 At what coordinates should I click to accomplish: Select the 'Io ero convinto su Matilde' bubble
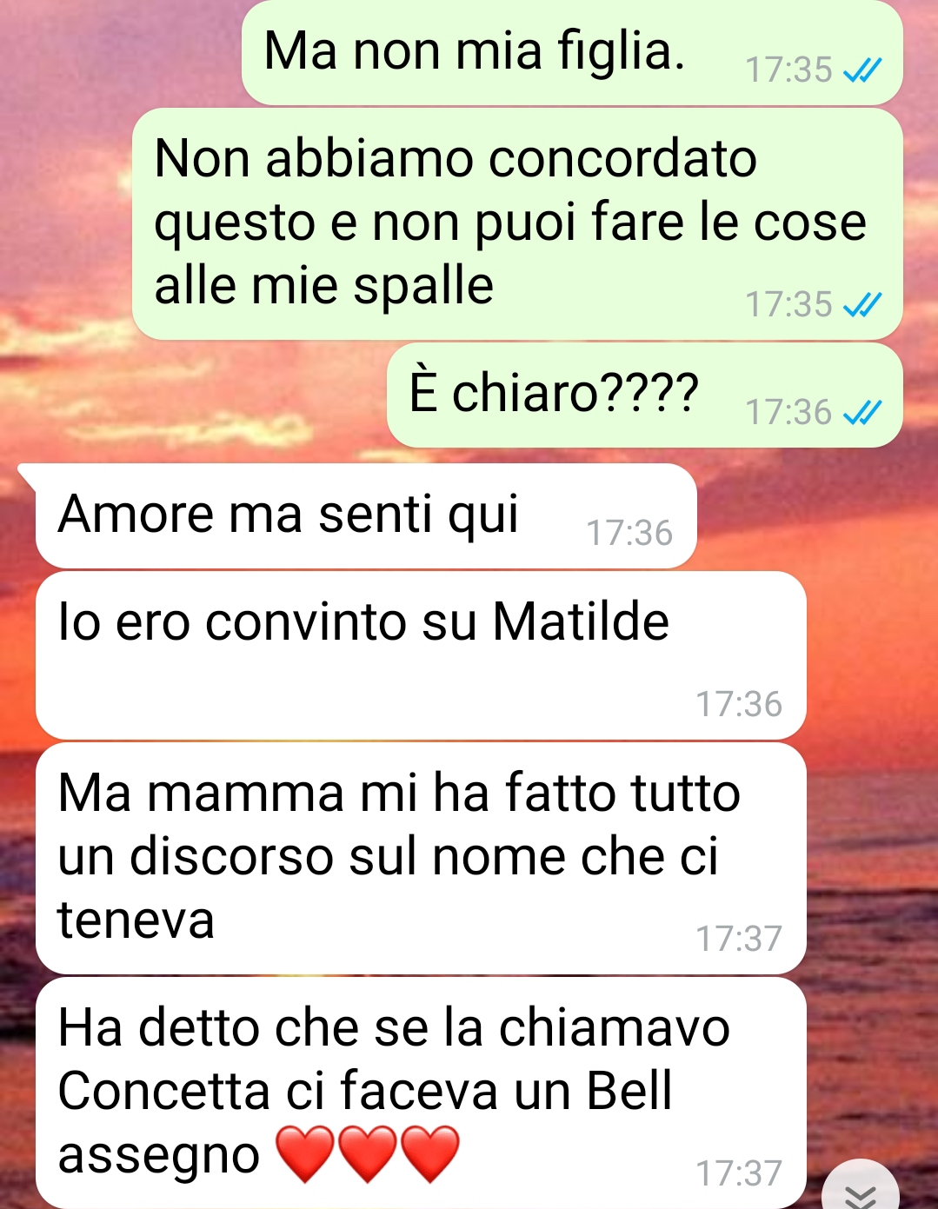pos(421,655)
